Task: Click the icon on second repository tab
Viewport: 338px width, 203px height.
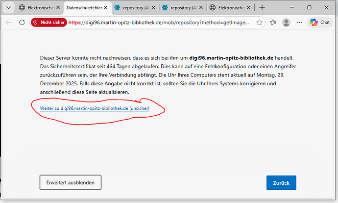Action: pyautogui.click(x=165, y=7)
